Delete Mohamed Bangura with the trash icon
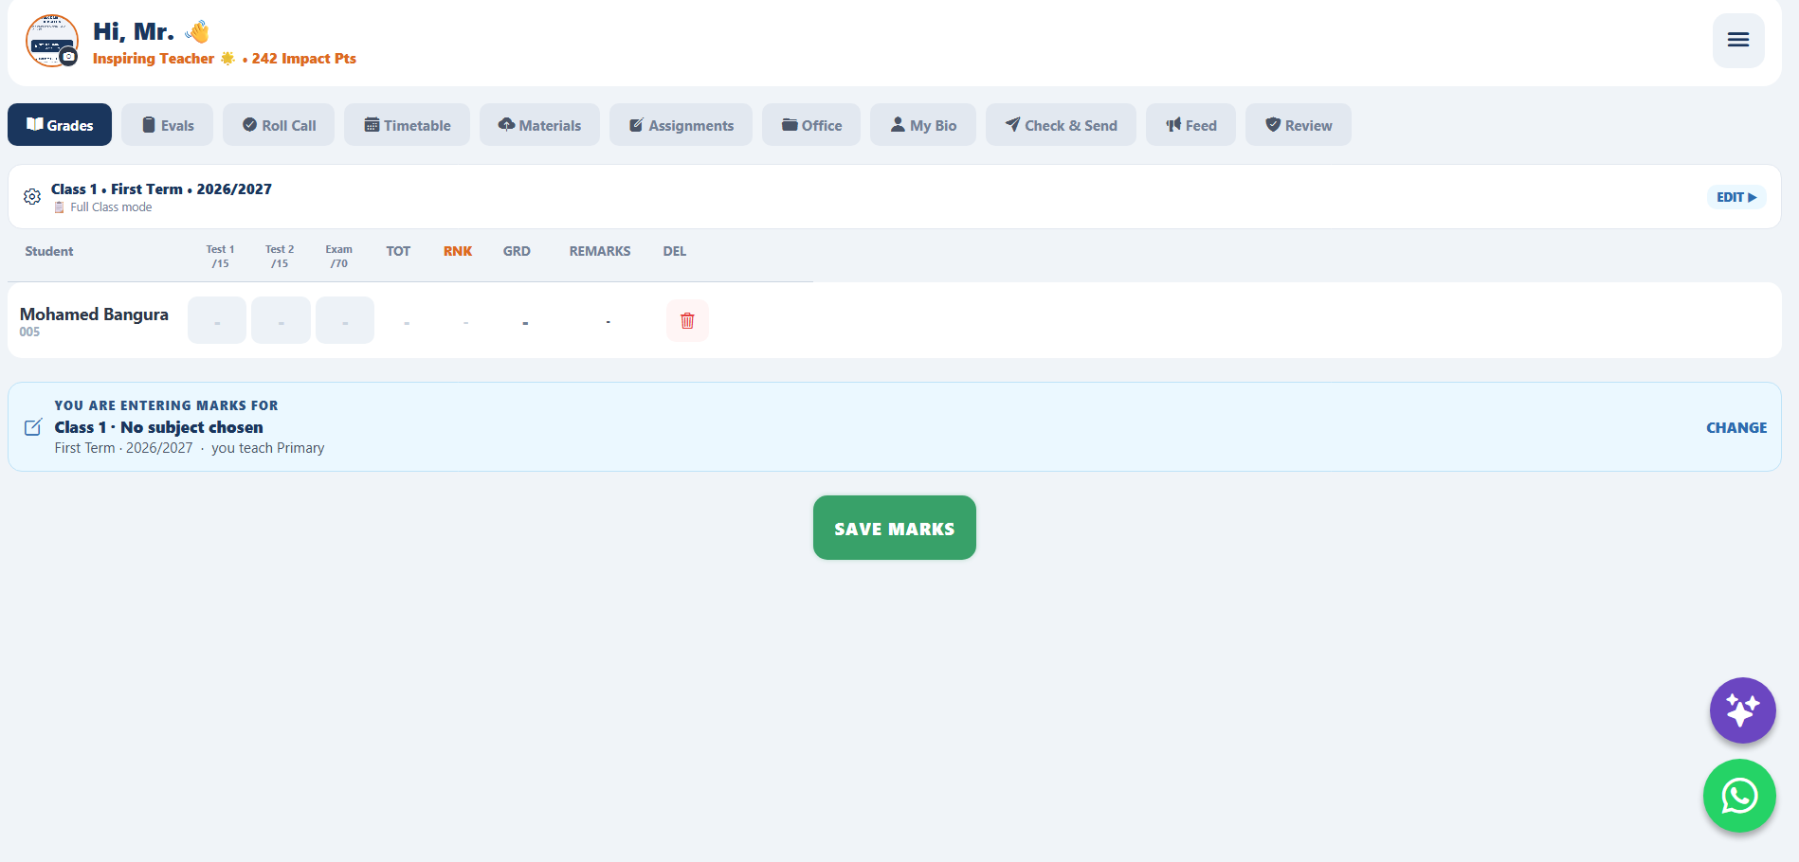The image size is (1799, 862). click(x=687, y=320)
